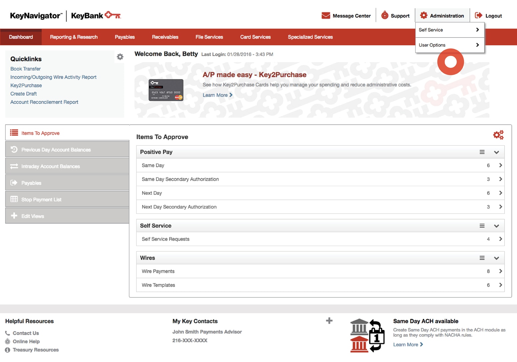Collapse the Self Service section chevron

coord(496,226)
